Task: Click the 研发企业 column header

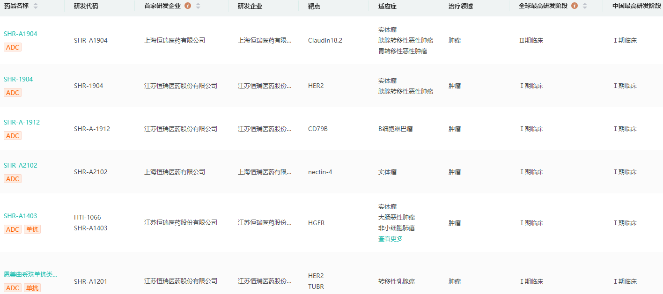Action: tap(250, 6)
